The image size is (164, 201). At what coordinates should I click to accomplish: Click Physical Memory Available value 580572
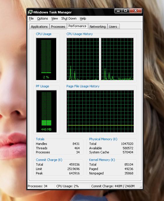[128, 148]
